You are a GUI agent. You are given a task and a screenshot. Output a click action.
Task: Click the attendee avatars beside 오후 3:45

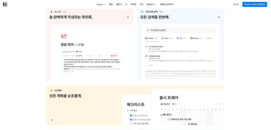[x=79, y=52]
